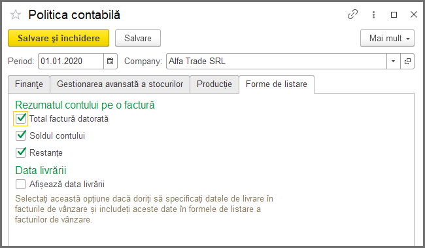This screenshot has width=425, height=248.
Task: Expand the Company dropdown list
Action: coord(393,62)
